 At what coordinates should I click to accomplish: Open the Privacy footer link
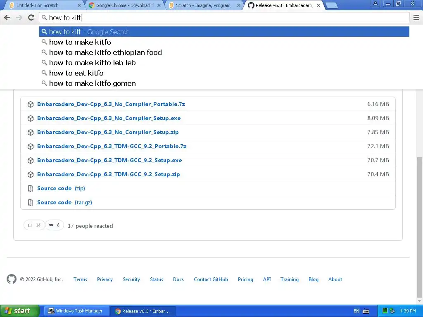point(105,279)
